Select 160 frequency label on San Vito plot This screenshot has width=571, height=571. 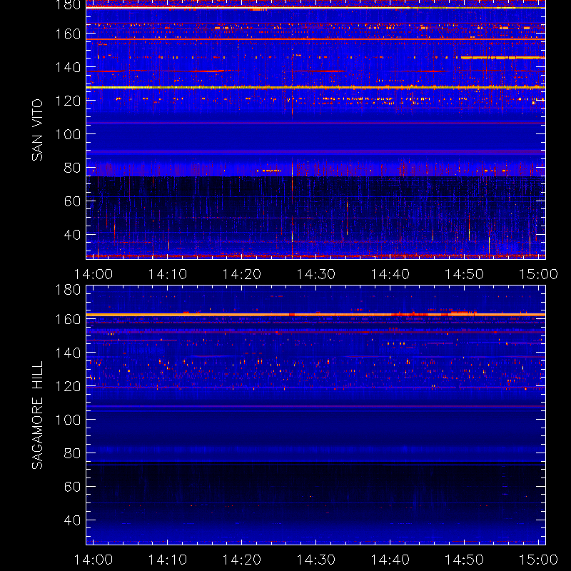pyautogui.click(x=68, y=34)
